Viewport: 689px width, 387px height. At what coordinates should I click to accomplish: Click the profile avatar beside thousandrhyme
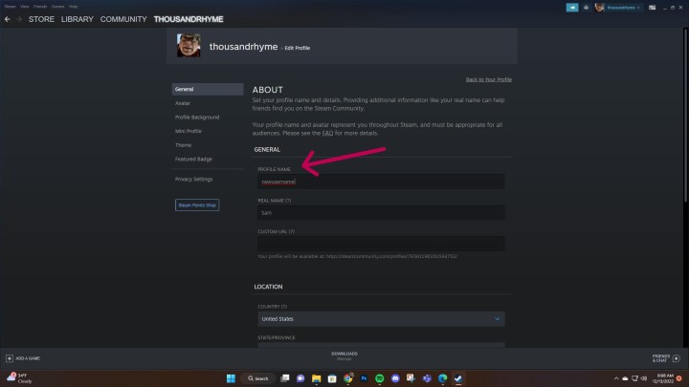click(x=189, y=45)
